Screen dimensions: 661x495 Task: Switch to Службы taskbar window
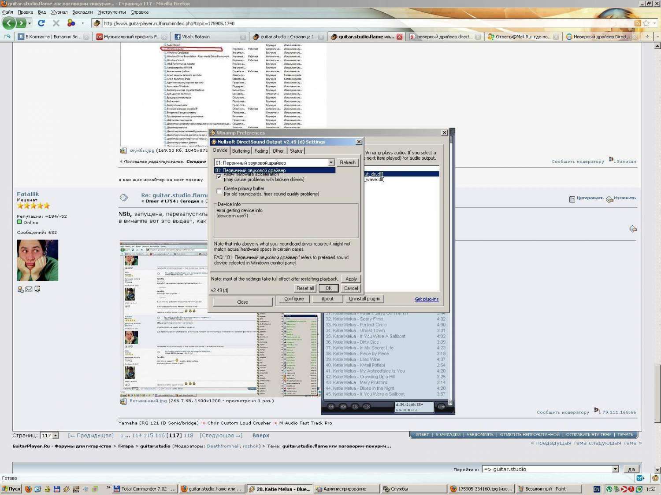414,489
